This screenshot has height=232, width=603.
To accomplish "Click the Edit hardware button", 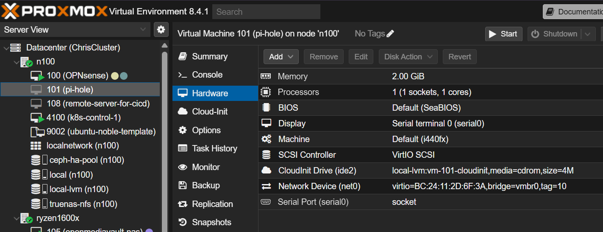I will [361, 57].
